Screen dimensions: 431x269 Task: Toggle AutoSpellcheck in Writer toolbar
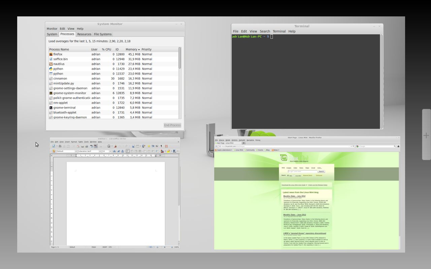click(96, 146)
